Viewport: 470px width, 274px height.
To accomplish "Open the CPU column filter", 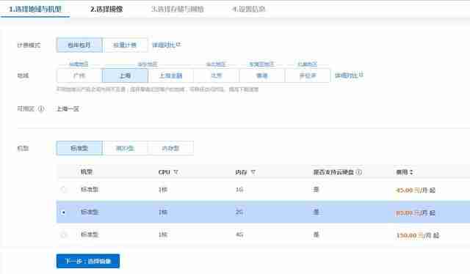I will (176, 172).
